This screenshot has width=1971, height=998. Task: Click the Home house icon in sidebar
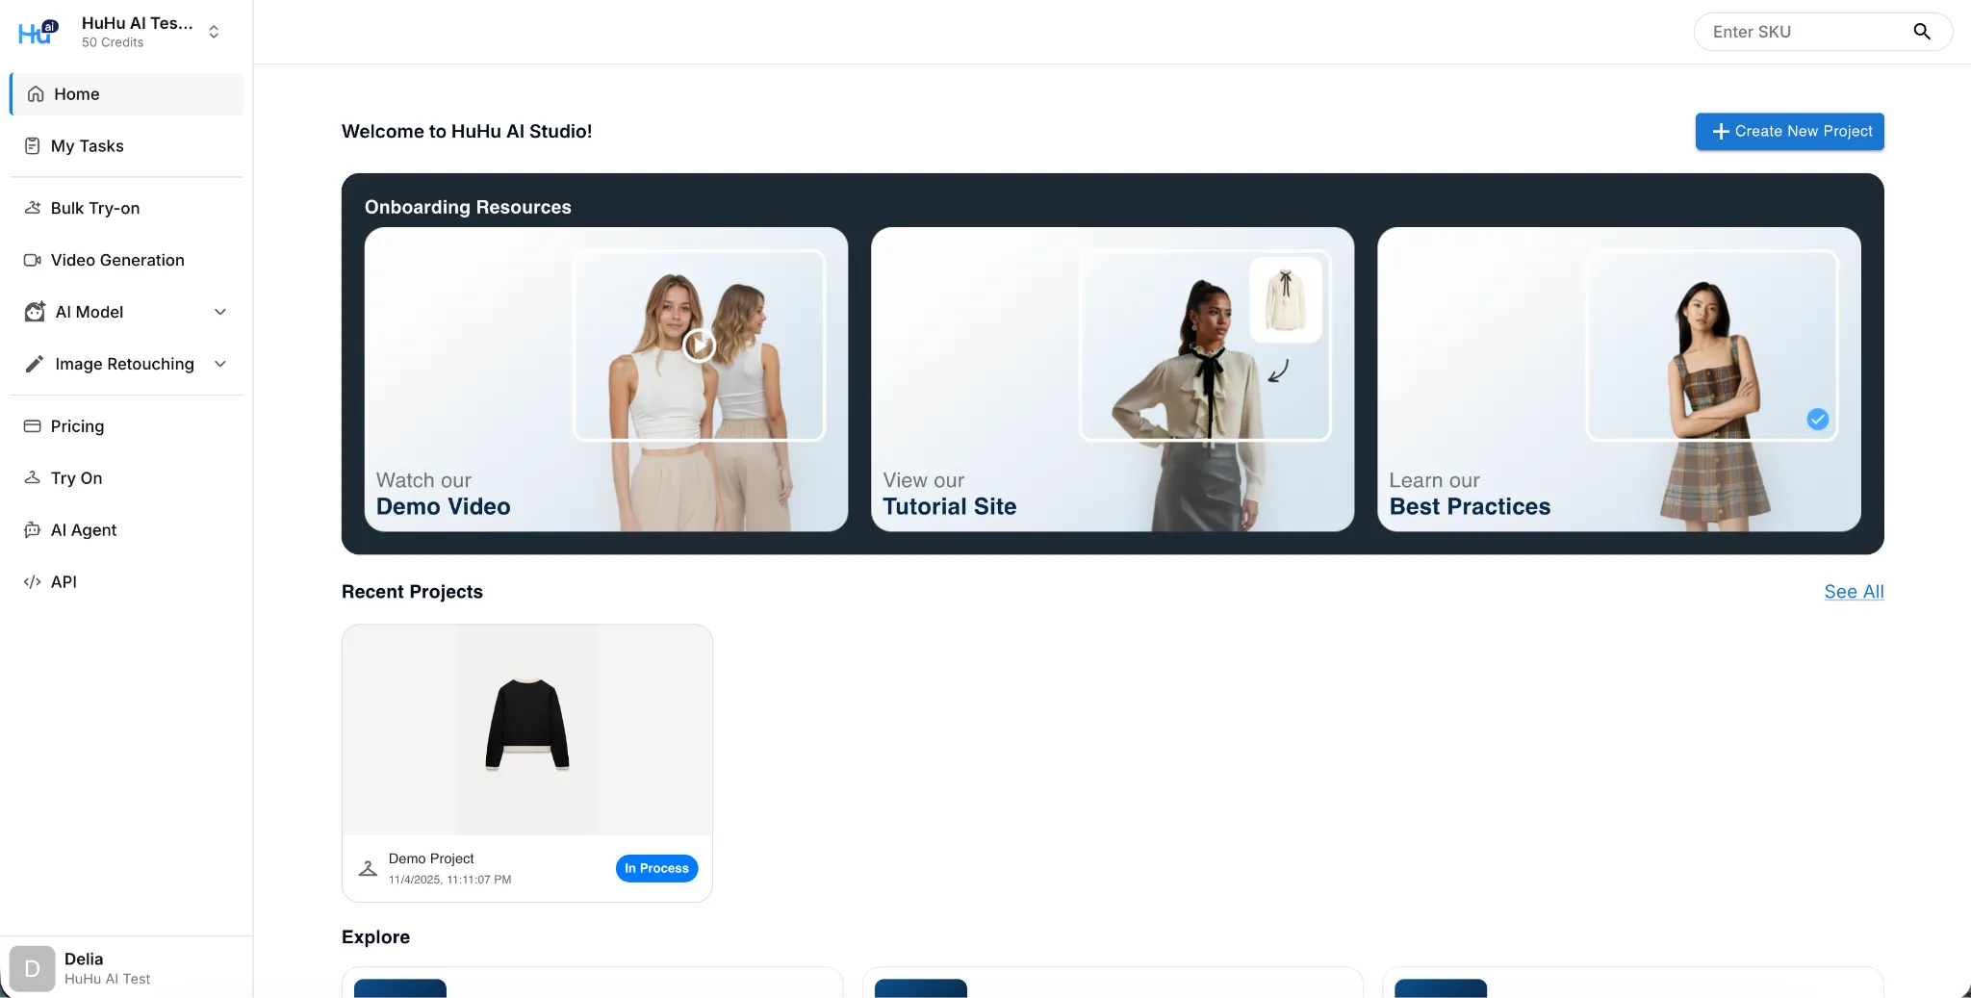tap(36, 94)
